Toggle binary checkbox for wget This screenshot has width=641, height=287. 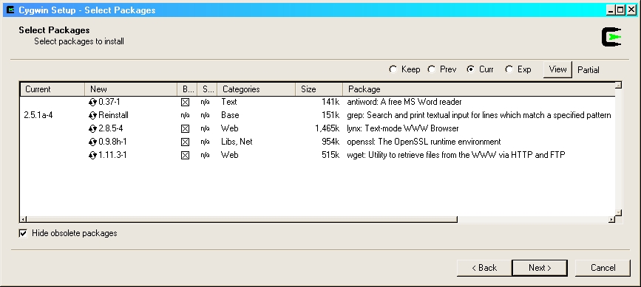(185, 156)
